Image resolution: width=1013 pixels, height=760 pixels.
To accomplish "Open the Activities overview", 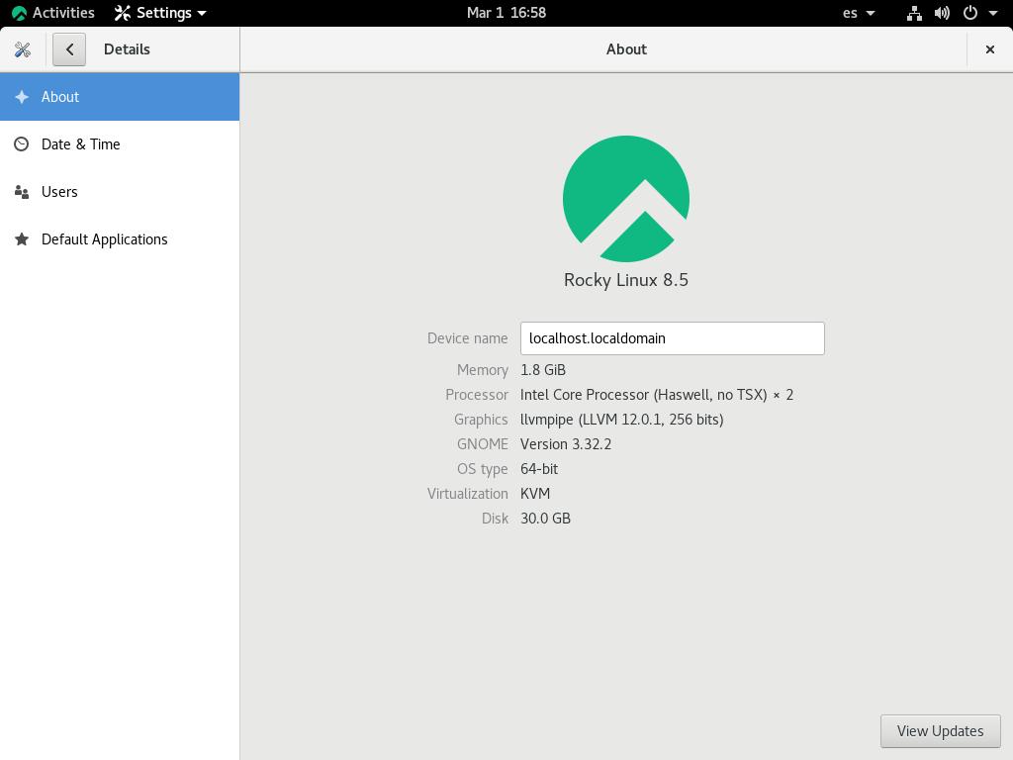I will coord(53,13).
